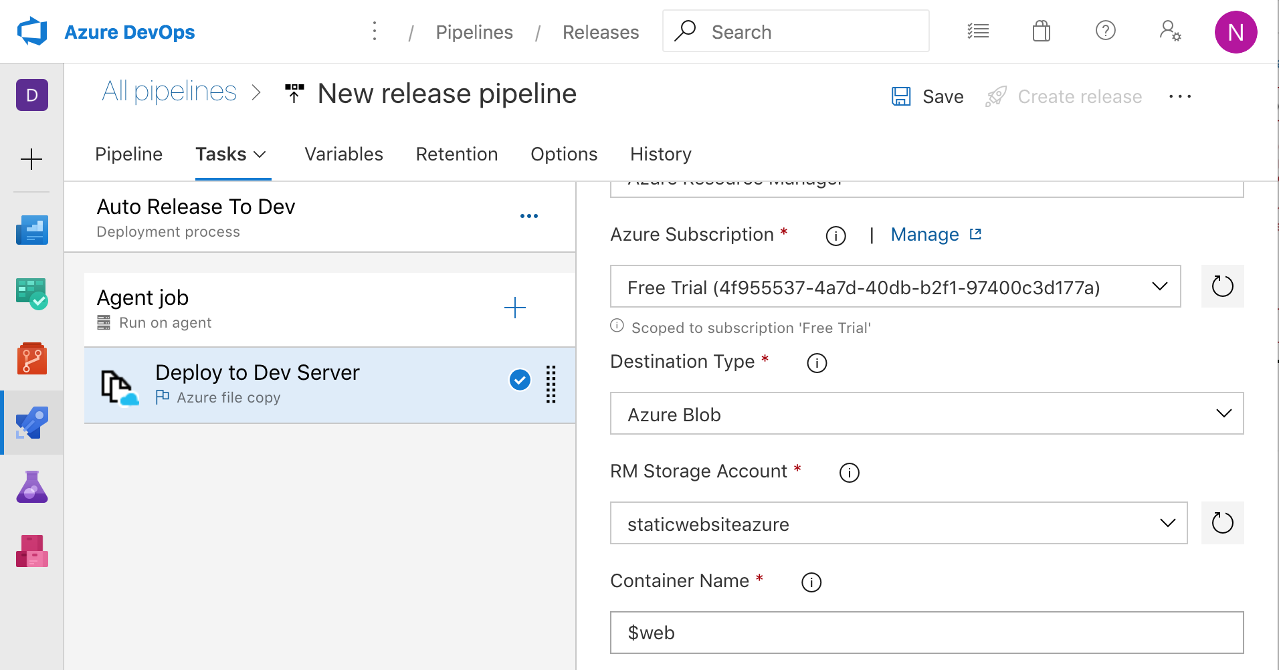Open the work items list icon
Screen dimensions: 1279x670
pyautogui.click(x=978, y=31)
